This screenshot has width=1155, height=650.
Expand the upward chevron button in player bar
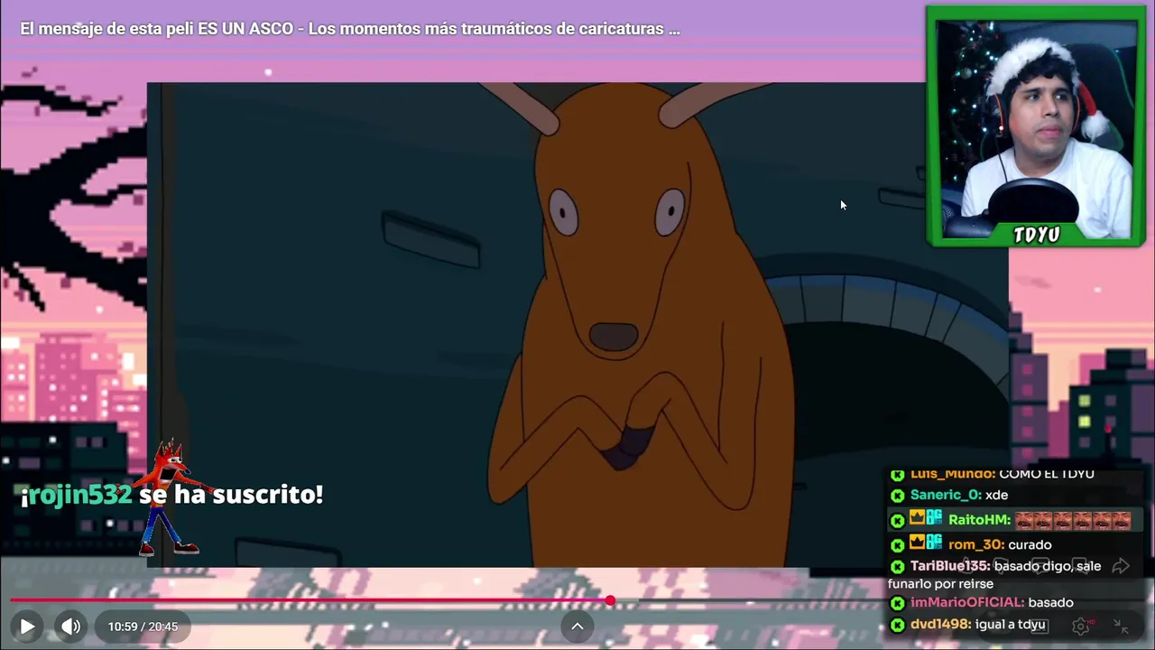pos(577,626)
